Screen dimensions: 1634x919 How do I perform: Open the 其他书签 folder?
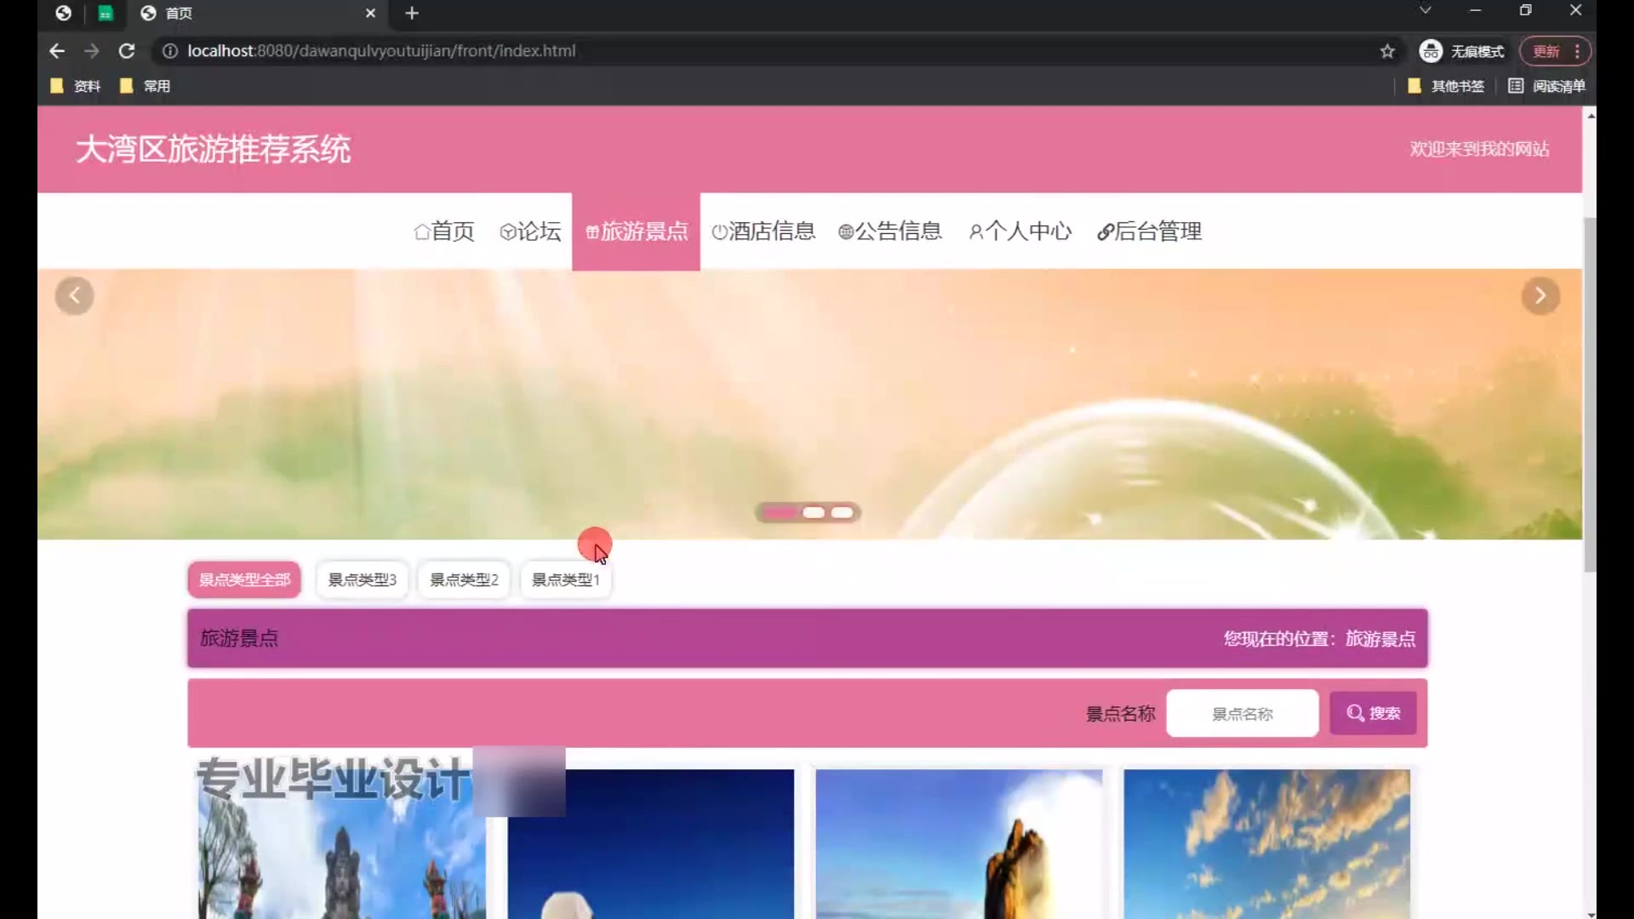[x=1446, y=86]
